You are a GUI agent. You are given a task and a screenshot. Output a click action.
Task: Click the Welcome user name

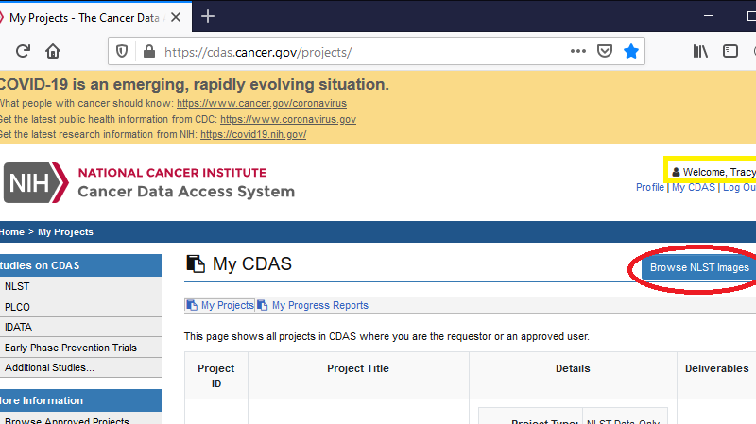[714, 172]
